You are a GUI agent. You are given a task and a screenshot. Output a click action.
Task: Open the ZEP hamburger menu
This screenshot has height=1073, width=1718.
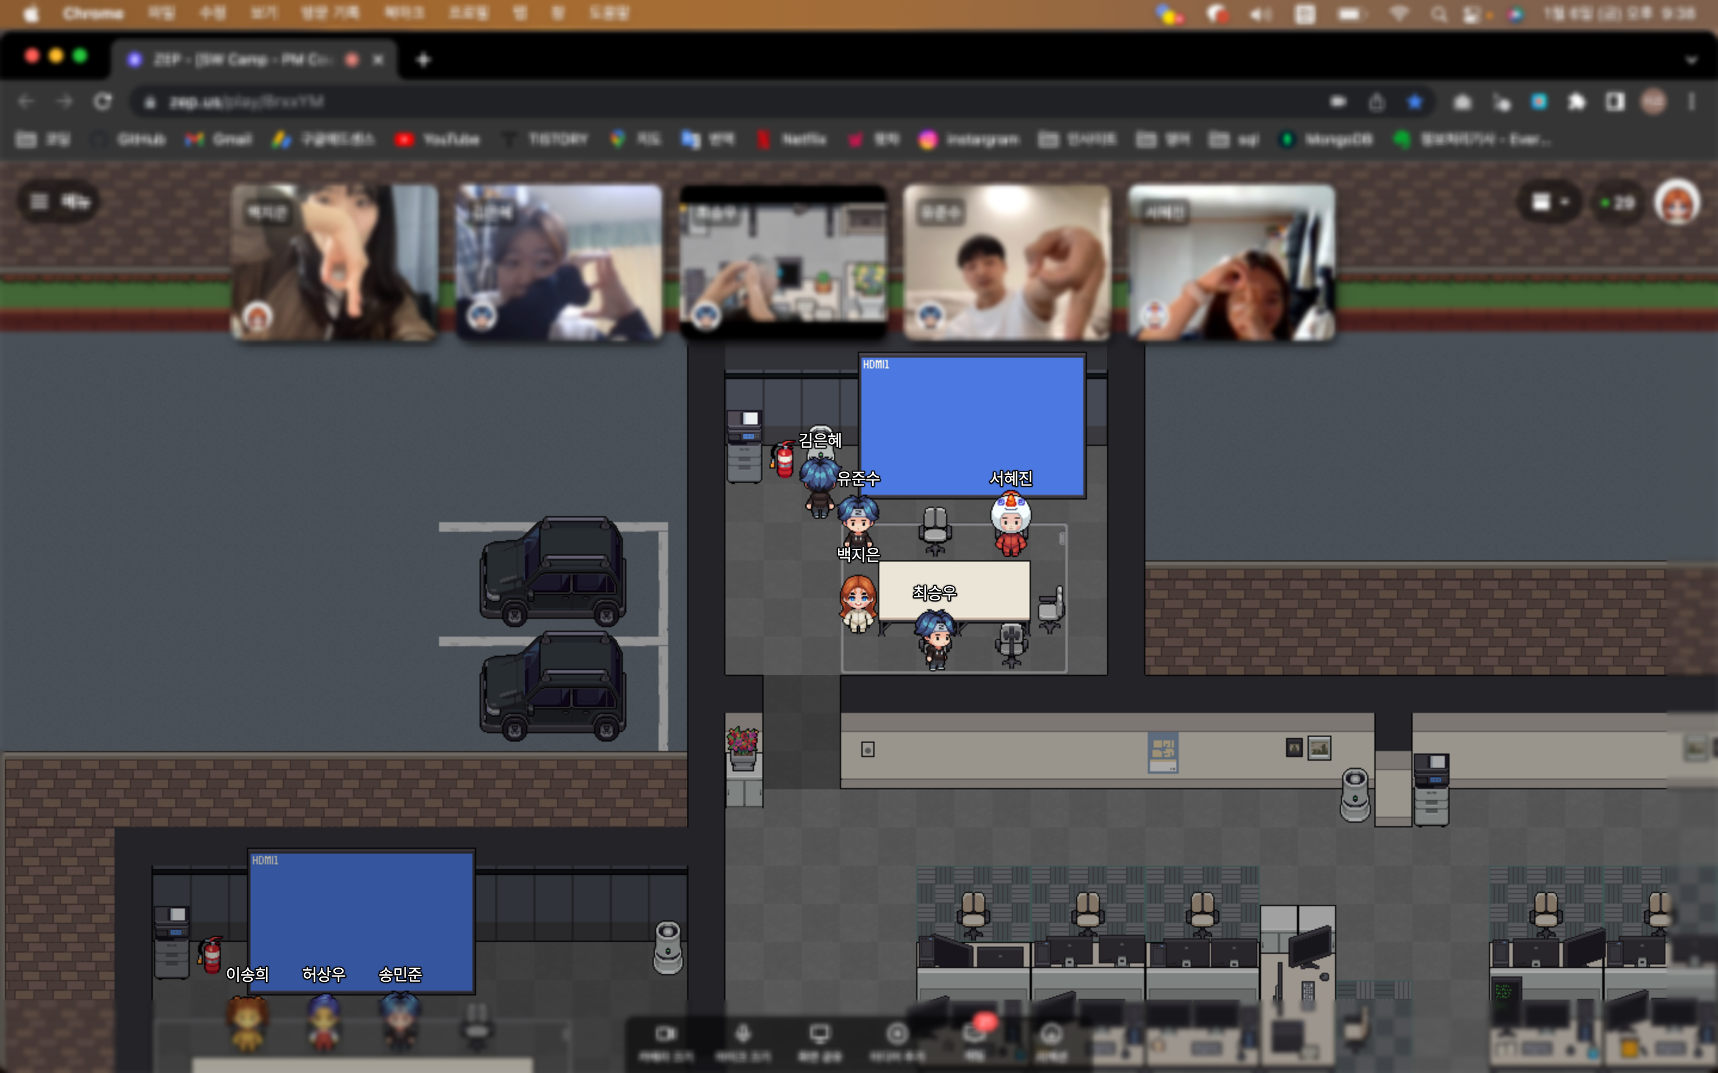click(40, 202)
